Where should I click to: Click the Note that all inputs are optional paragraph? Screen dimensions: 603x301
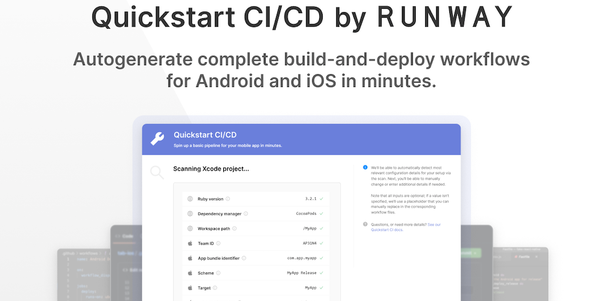click(410, 204)
